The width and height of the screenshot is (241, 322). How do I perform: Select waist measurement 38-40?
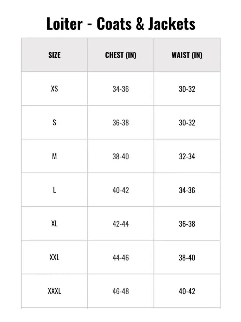click(187, 258)
